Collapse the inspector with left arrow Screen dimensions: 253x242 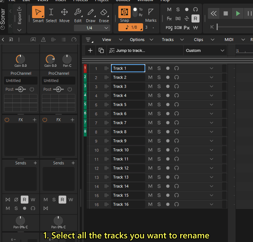[3, 40]
